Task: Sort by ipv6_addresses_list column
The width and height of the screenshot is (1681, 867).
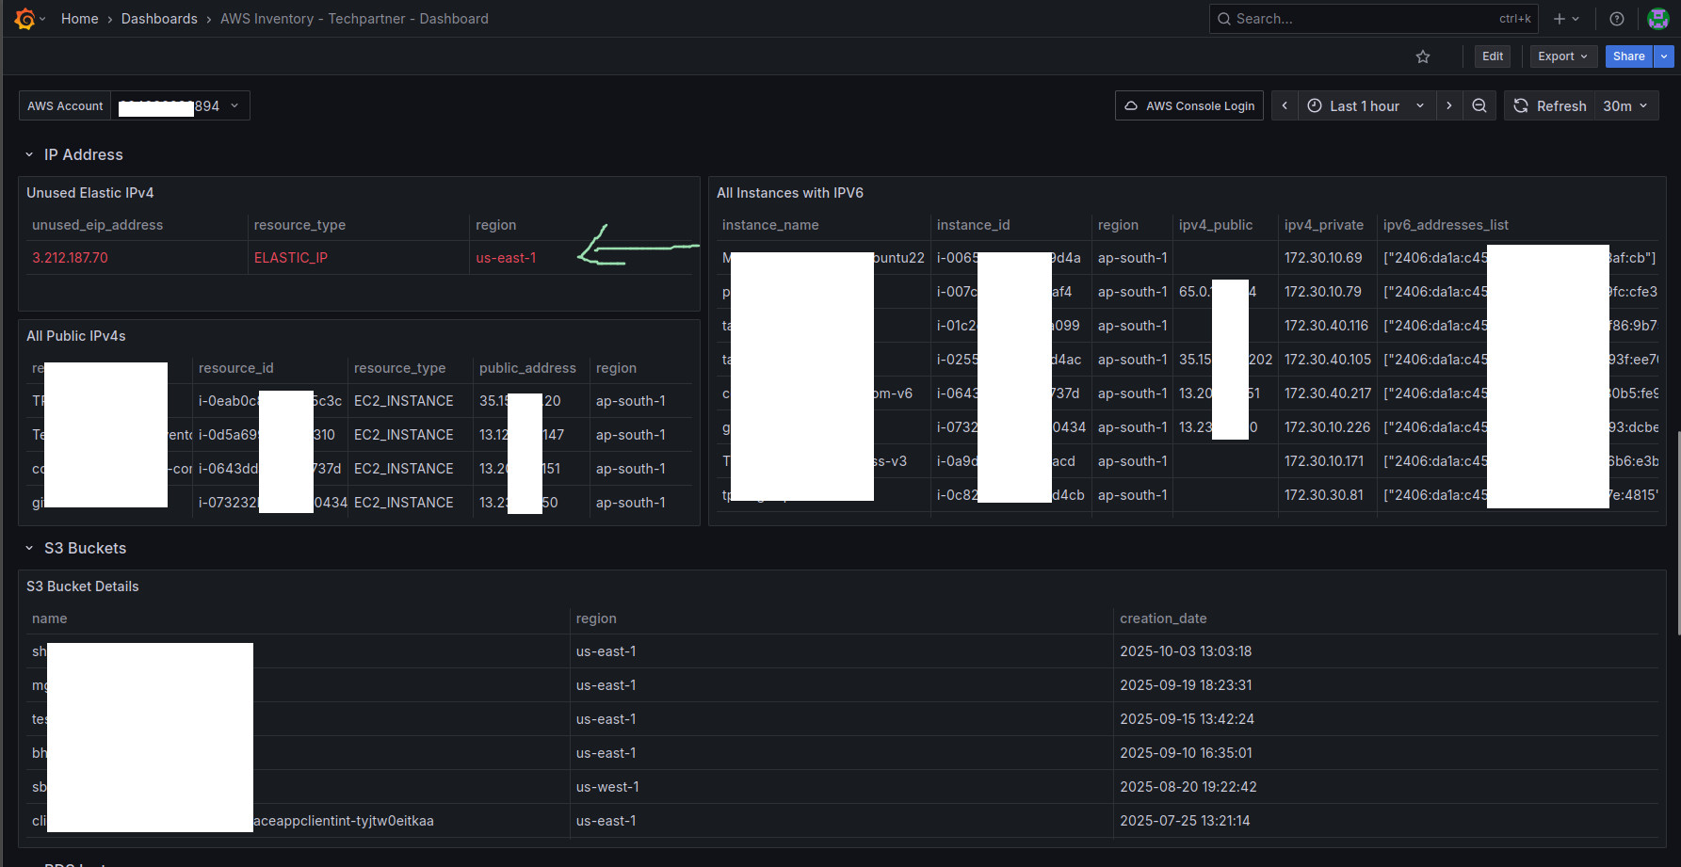Action: 1446,225
